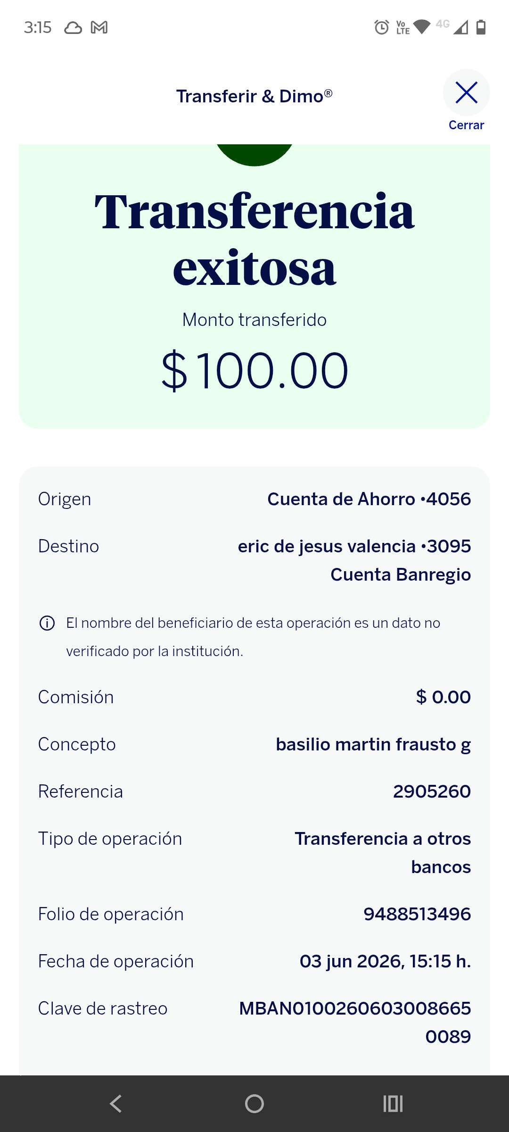Screen dimensions: 509x1132
Task: Tap the $100.00 transferred amount
Action: click(254, 371)
